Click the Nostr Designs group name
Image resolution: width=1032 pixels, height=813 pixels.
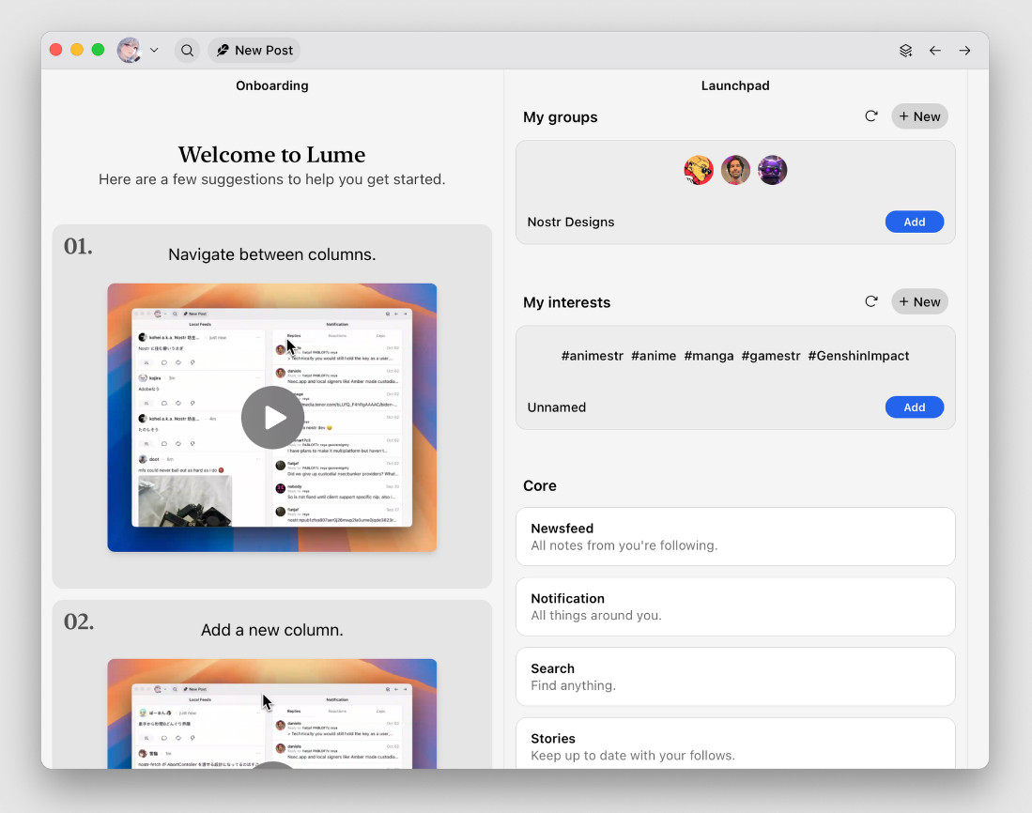(x=571, y=222)
